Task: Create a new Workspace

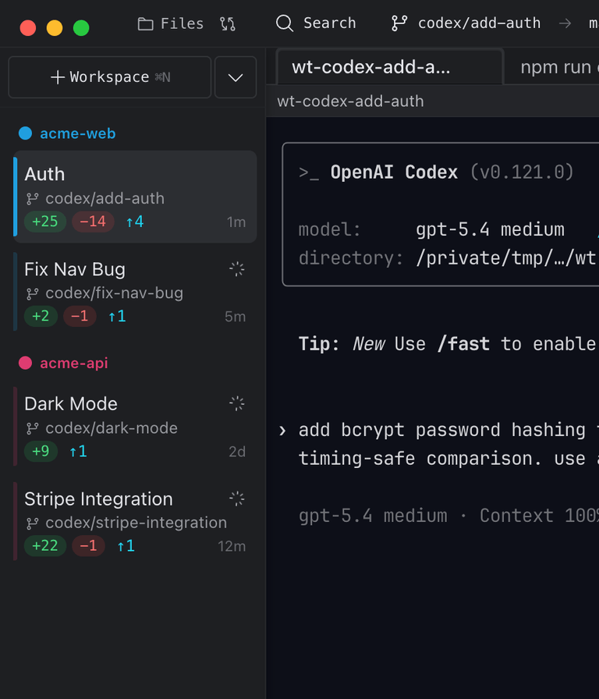Action: 110,77
